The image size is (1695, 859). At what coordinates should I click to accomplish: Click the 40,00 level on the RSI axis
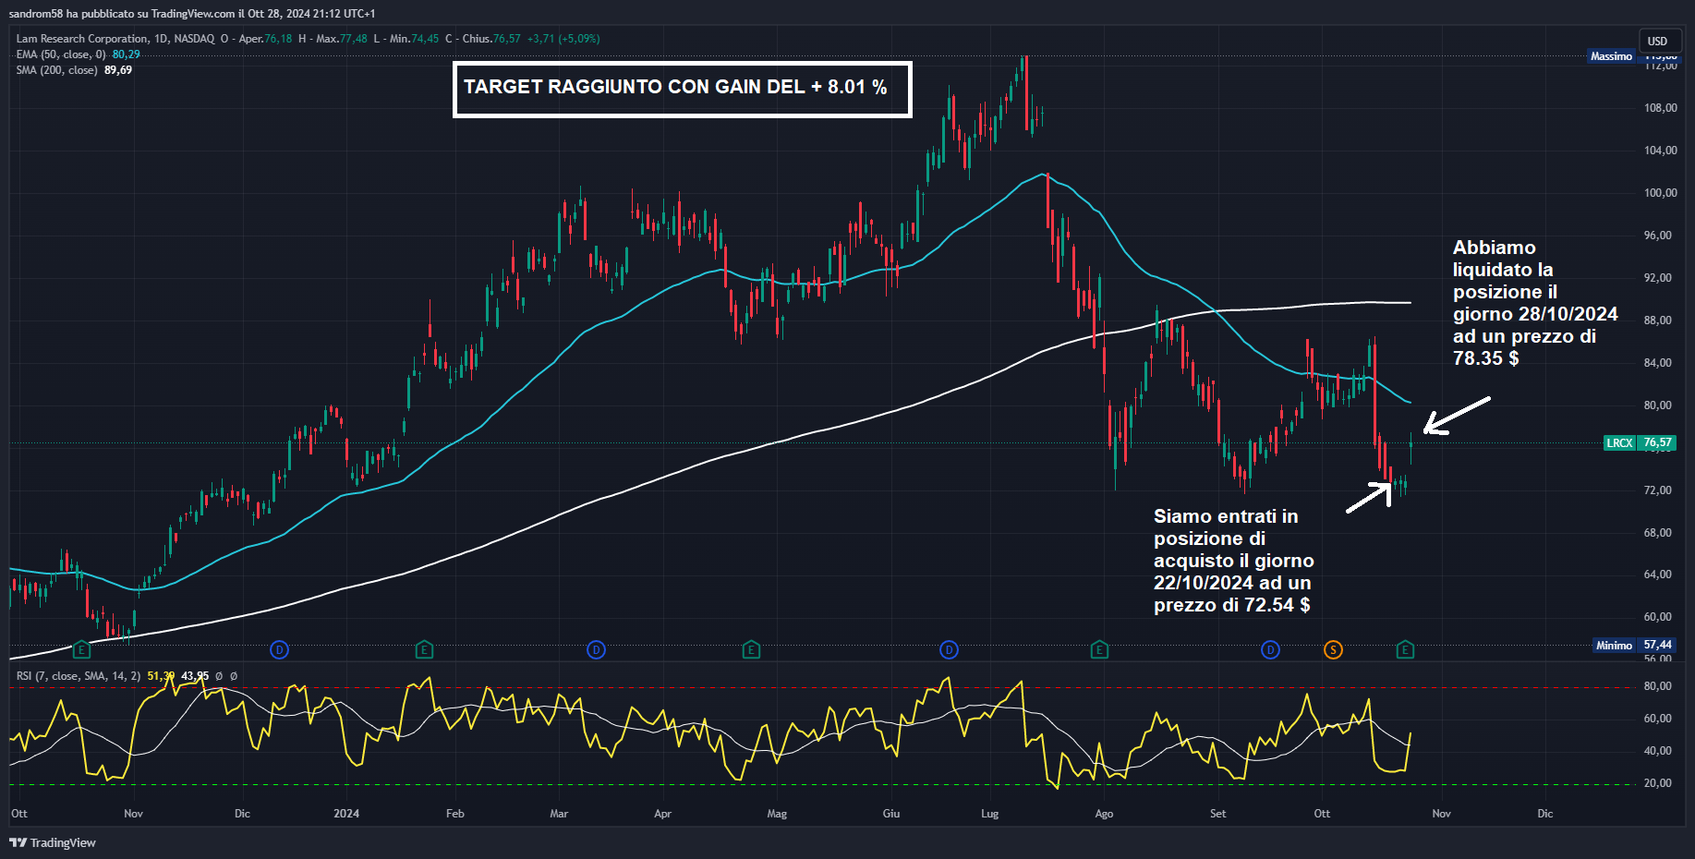click(1658, 751)
